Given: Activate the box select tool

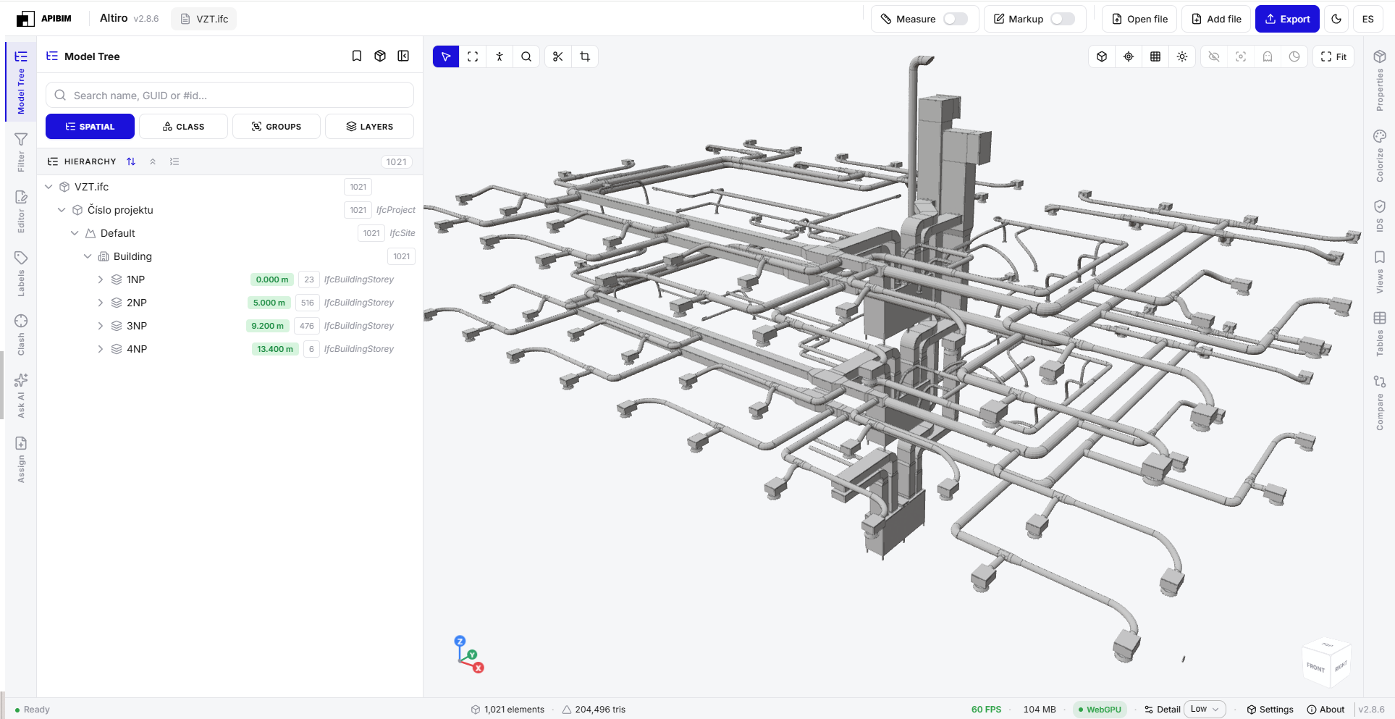Looking at the screenshot, I should 473,56.
